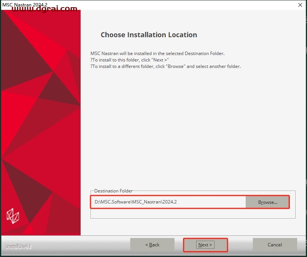Click the 'will be installed in the selected' sentence

tap(157, 54)
